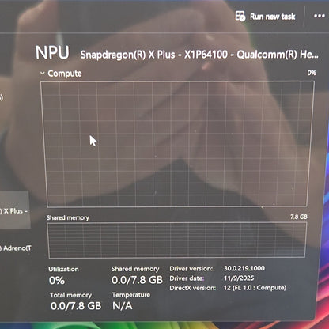
Task: Click the NPU compute utilization graph
Action: [x=177, y=144]
